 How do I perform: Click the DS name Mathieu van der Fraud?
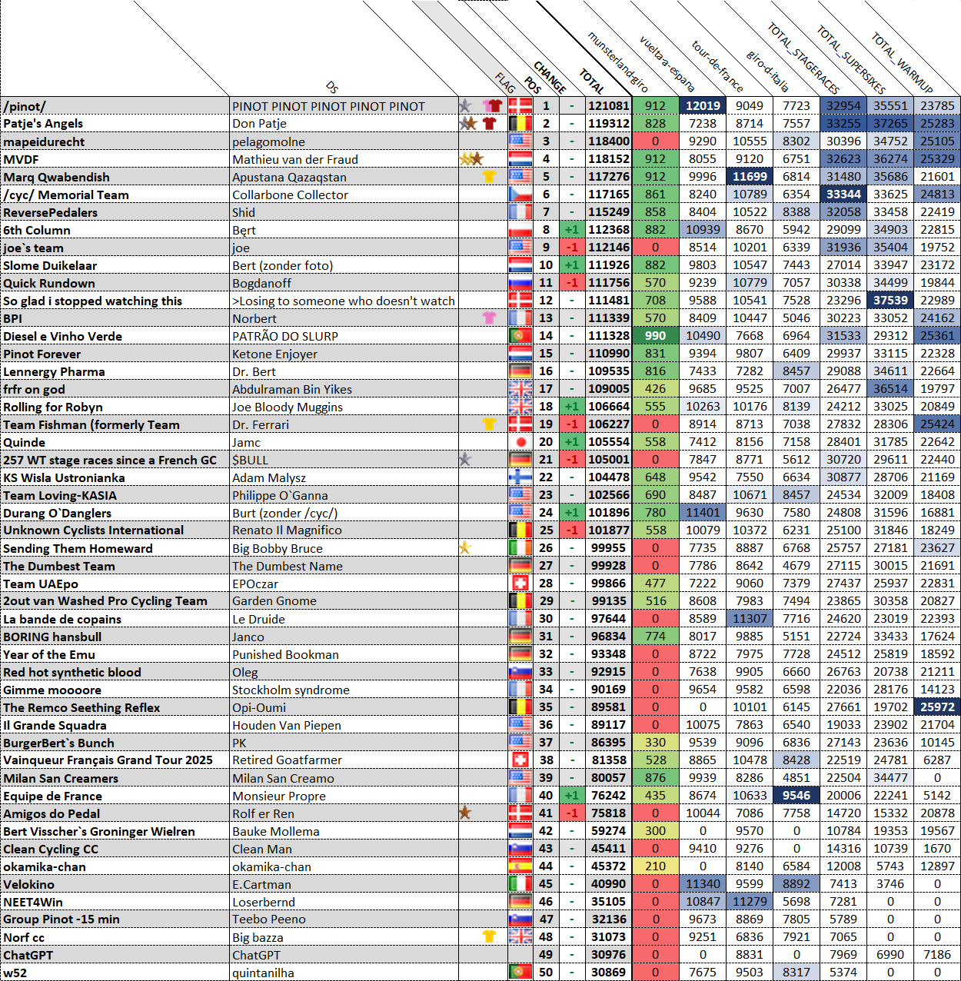(x=295, y=159)
